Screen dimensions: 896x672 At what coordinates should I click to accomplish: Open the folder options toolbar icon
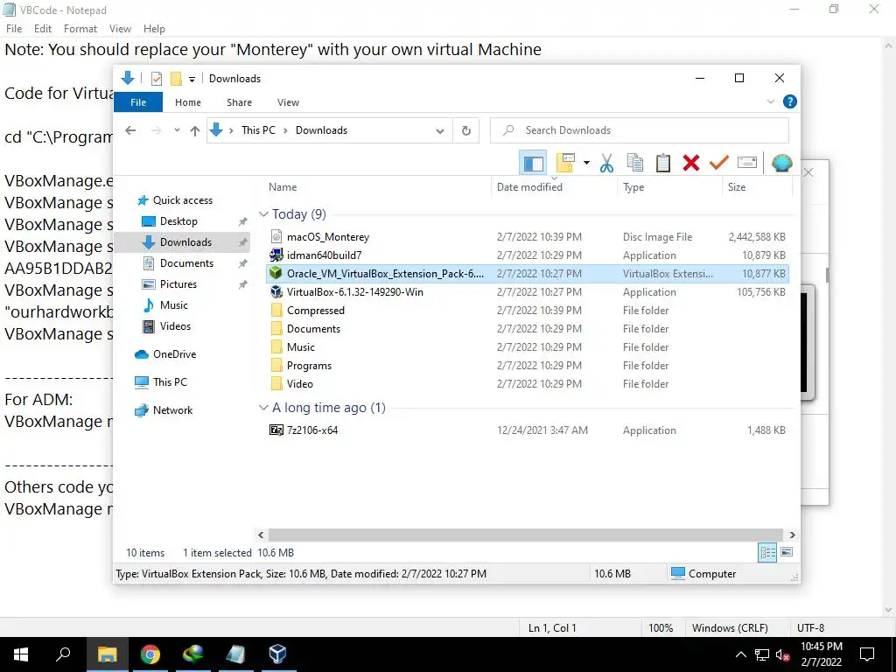point(565,164)
